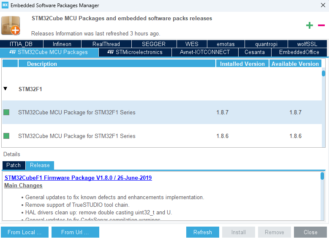Toggle the green checkbox for version 1.8.7

pos(6,112)
